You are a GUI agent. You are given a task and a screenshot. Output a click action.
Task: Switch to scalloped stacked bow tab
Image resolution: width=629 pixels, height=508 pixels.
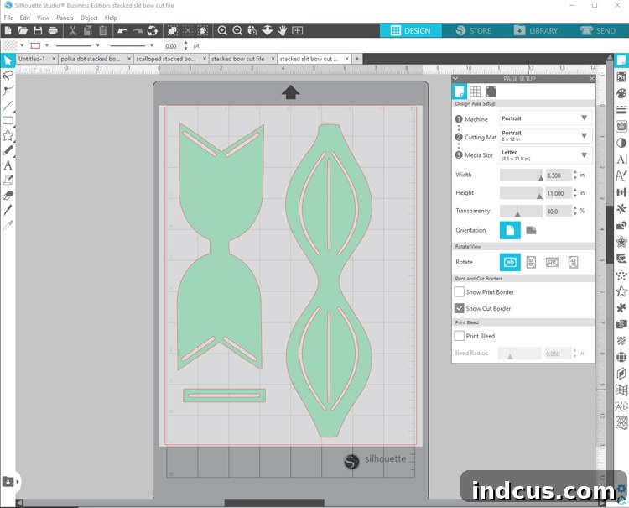pos(167,59)
